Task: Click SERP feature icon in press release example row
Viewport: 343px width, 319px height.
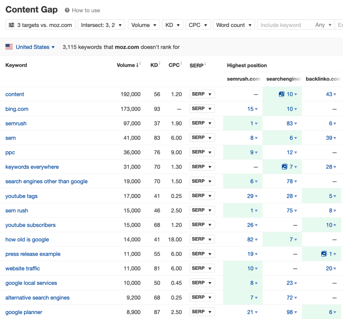Action: (324, 254)
